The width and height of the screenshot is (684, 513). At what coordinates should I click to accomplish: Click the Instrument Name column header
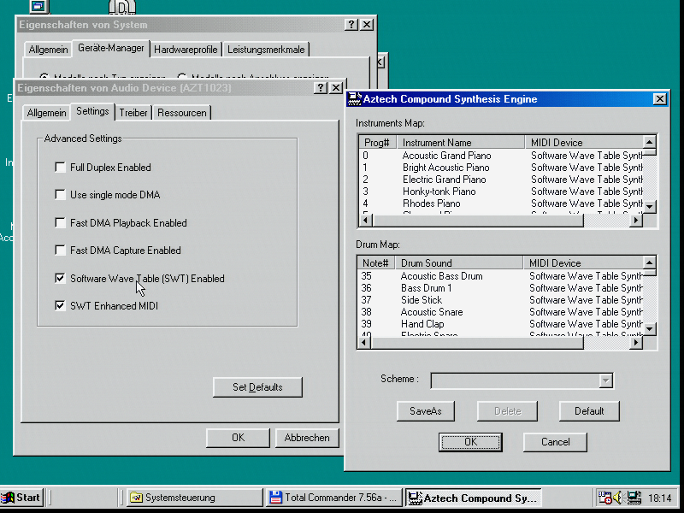point(461,143)
